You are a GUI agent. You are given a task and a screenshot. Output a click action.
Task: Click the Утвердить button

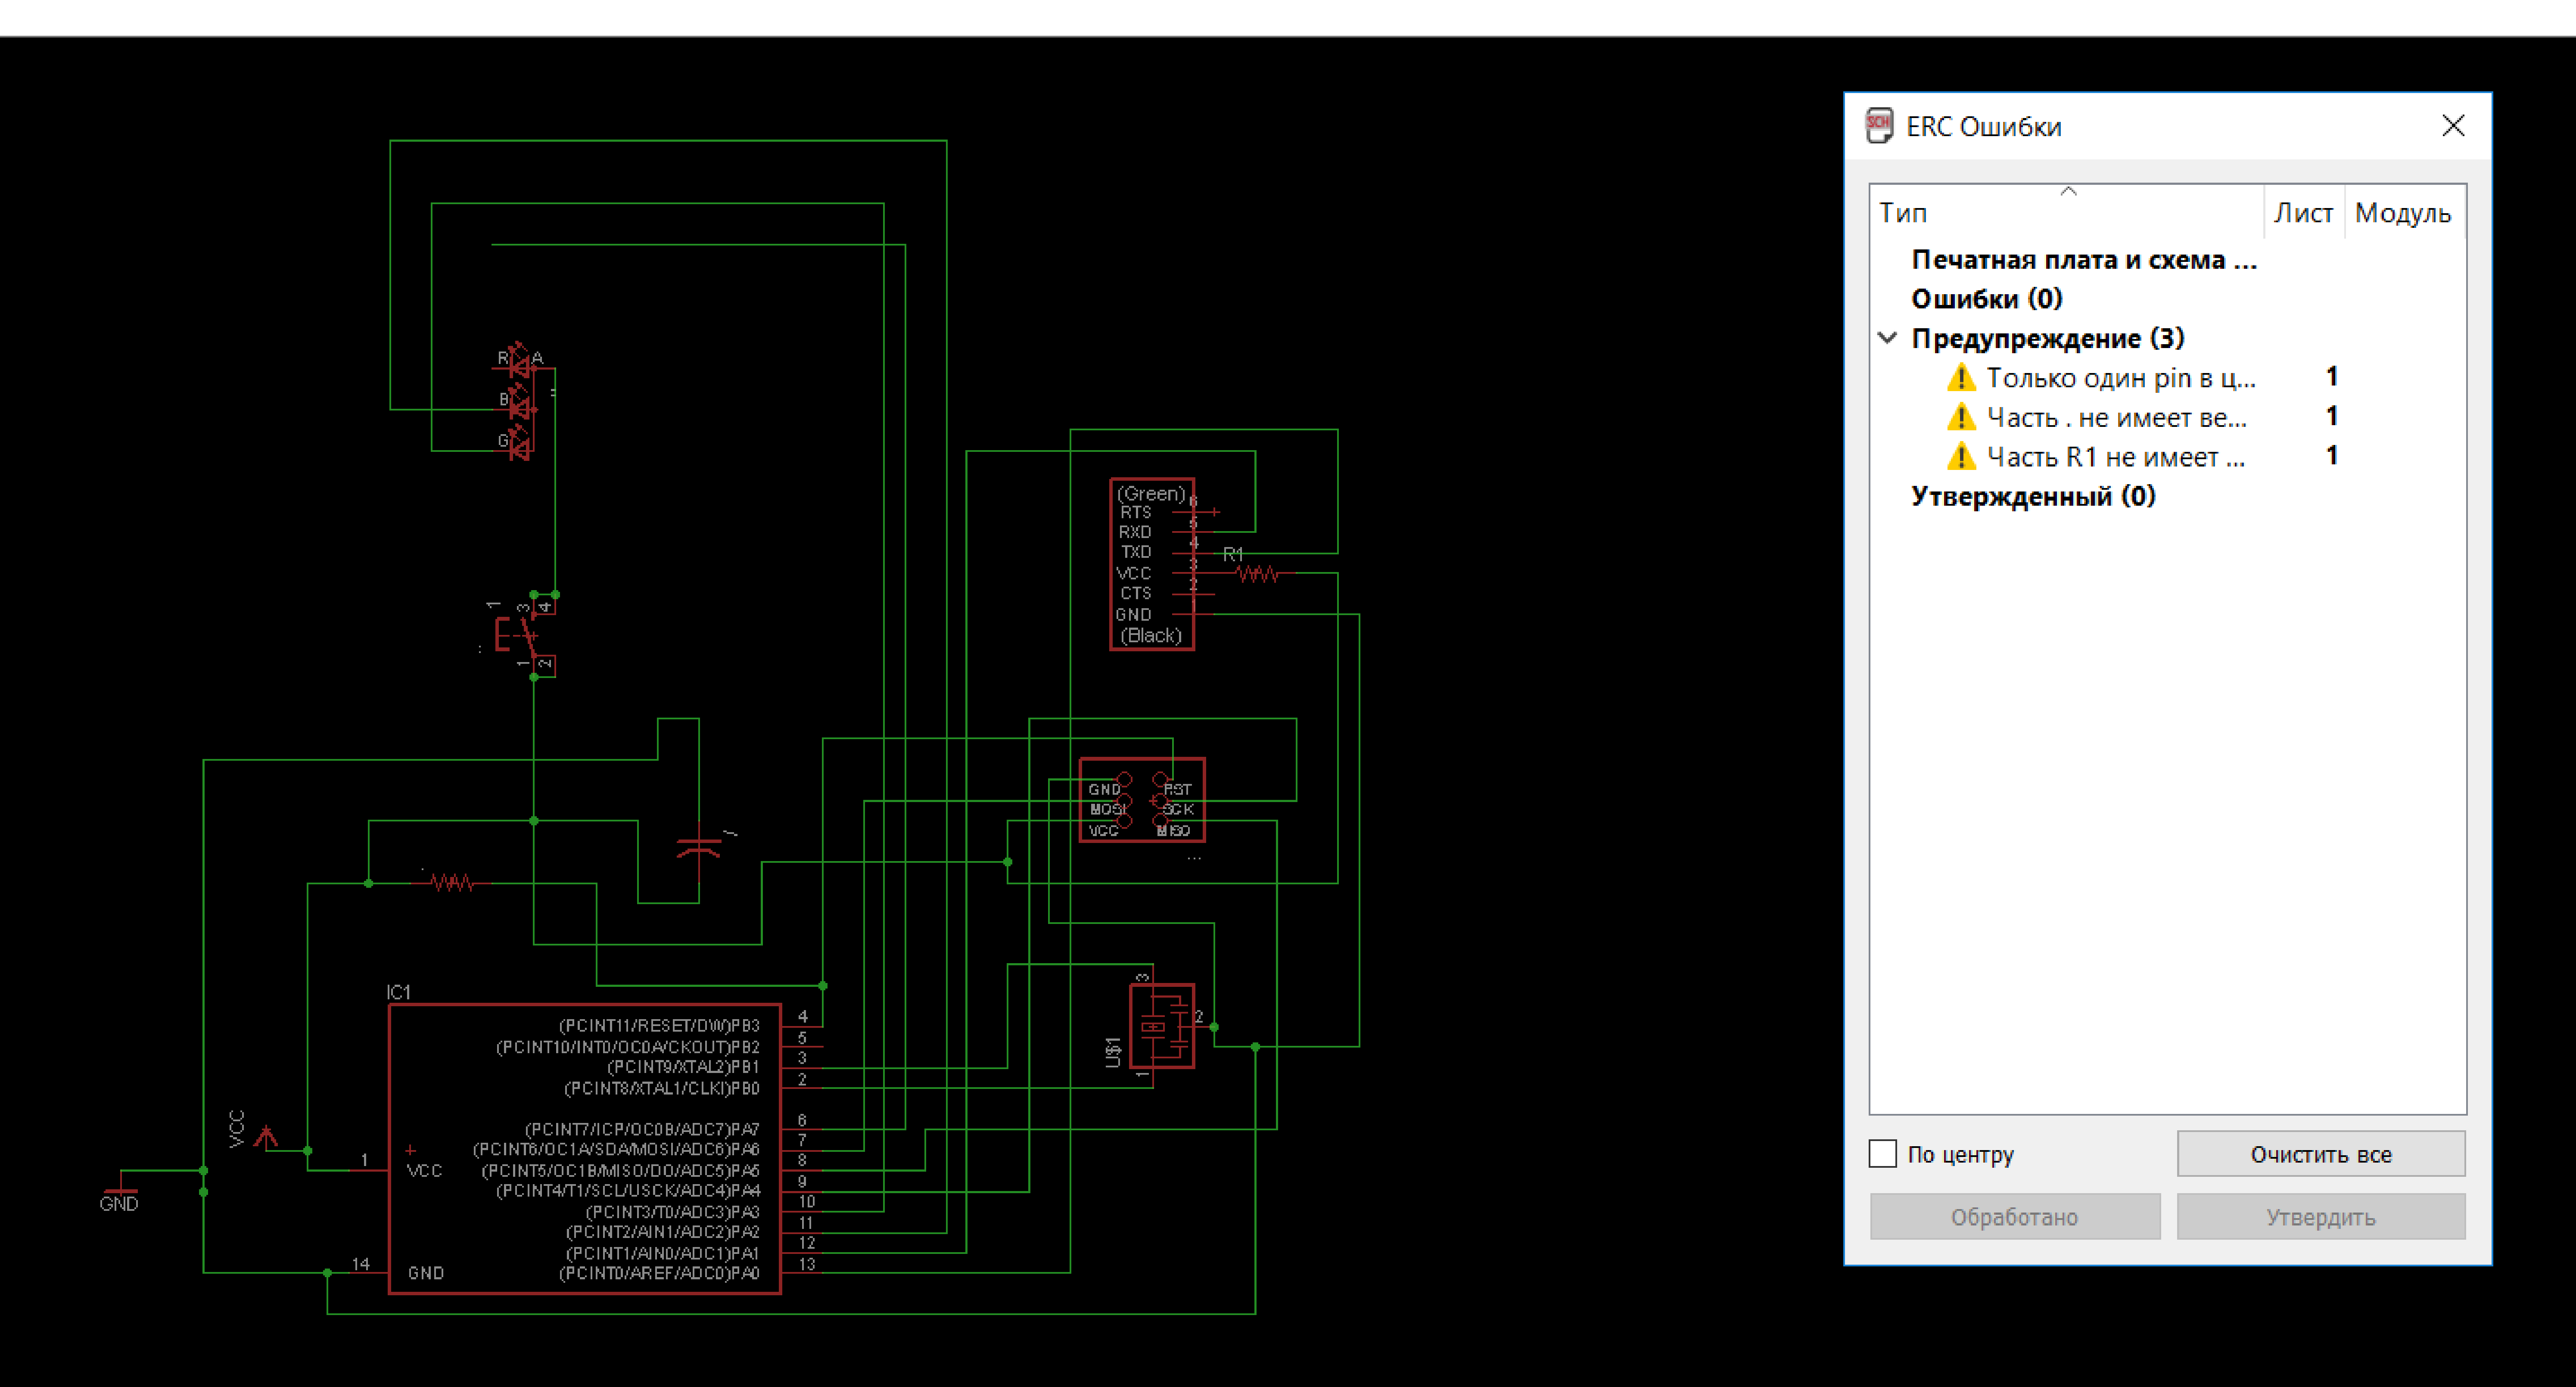tap(2321, 1217)
